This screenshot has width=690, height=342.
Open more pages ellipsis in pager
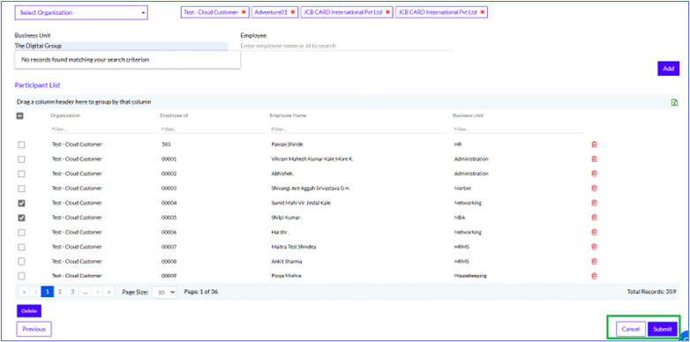coord(85,292)
